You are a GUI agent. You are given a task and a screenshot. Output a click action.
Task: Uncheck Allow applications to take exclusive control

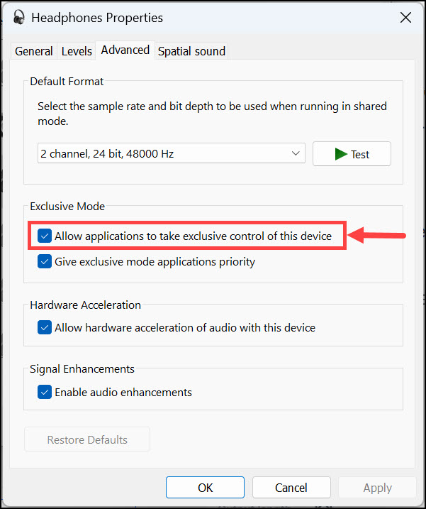pos(45,236)
